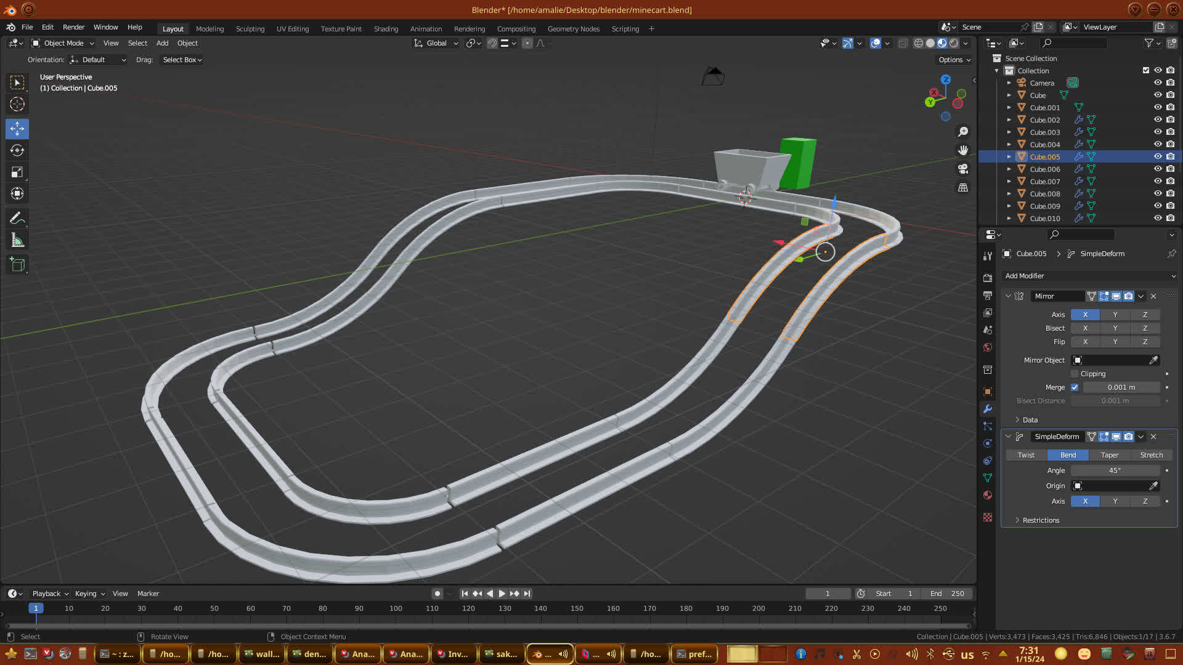Image resolution: width=1183 pixels, height=665 pixels.
Task: Expand the SimpleDeform Restrictions panel
Action: click(1041, 520)
